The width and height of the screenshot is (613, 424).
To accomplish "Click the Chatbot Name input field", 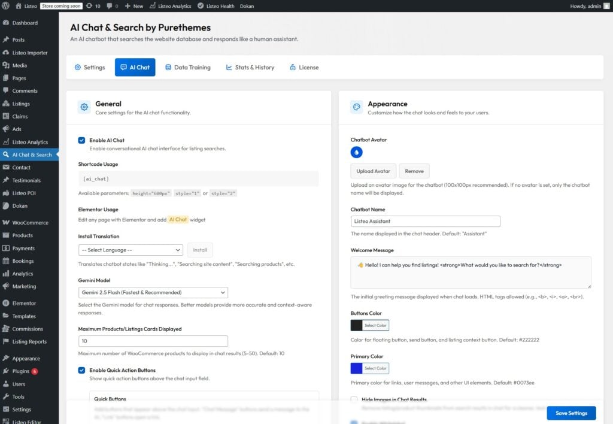I will point(425,222).
